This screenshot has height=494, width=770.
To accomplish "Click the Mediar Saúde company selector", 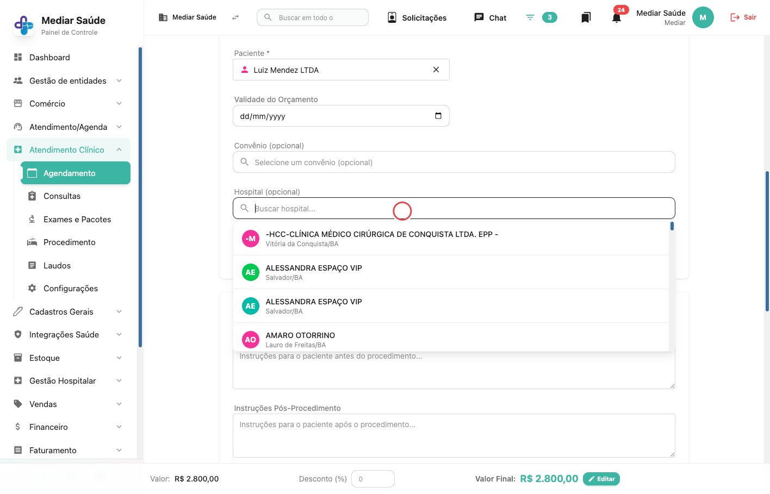I will (x=188, y=17).
